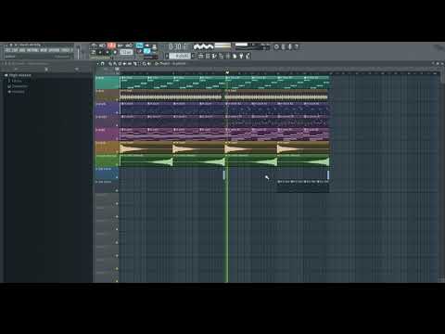This screenshot has height=334, width=445.
Task: Mute the teal first playlist track
Action: pos(117,87)
